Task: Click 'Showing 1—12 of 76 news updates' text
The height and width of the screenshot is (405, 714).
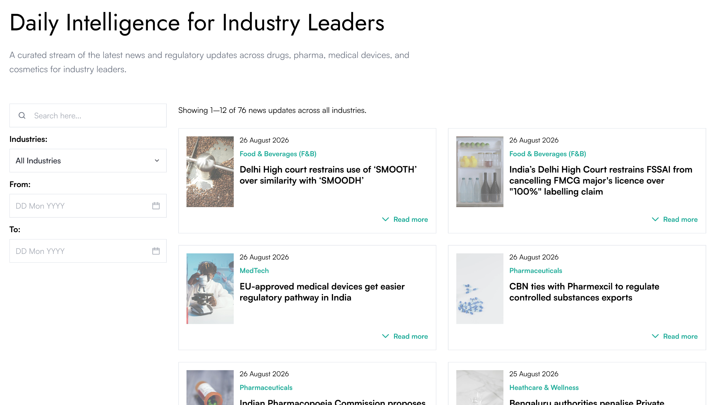Action: tap(272, 110)
